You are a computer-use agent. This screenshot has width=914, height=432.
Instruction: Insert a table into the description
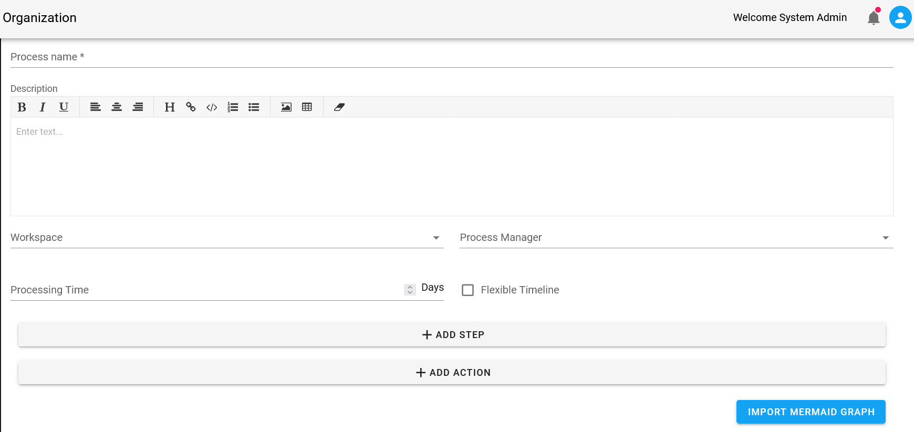click(x=307, y=107)
